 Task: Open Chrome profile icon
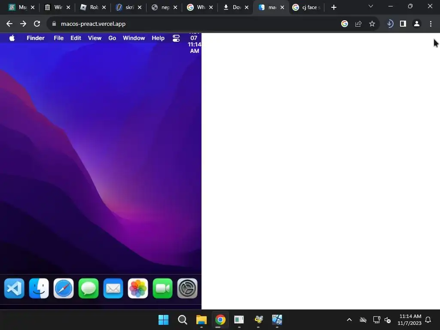(x=417, y=24)
